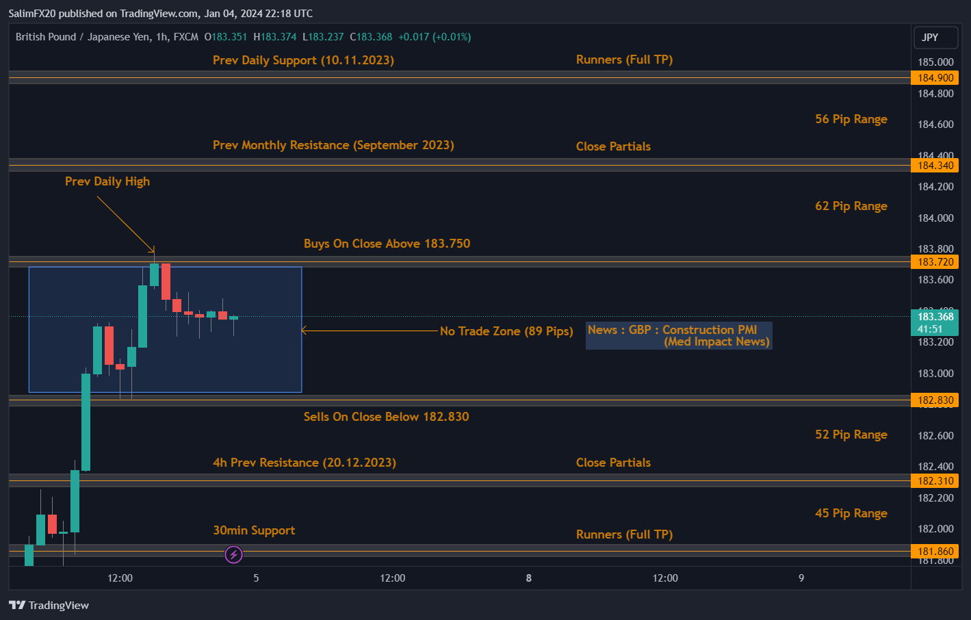The image size is (971, 620).
Task: Select the 'Sells On Close Below 182.830' annotation
Action: point(386,417)
